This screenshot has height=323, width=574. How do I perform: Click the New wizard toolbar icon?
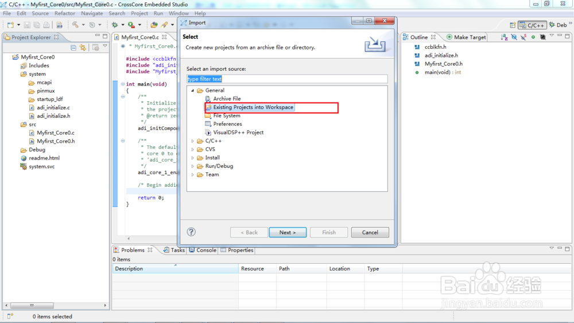coord(10,25)
